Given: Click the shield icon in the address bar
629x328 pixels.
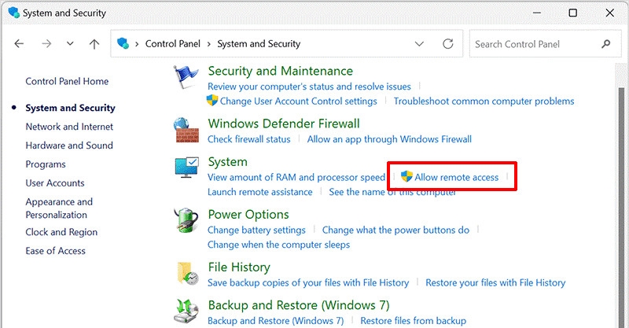Looking at the screenshot, I should click(x=123, y=43).
